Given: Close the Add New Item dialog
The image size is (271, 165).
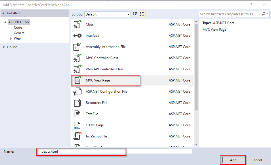Looking at the screenshot, I should pyautogui.click(x=264, y=5).
